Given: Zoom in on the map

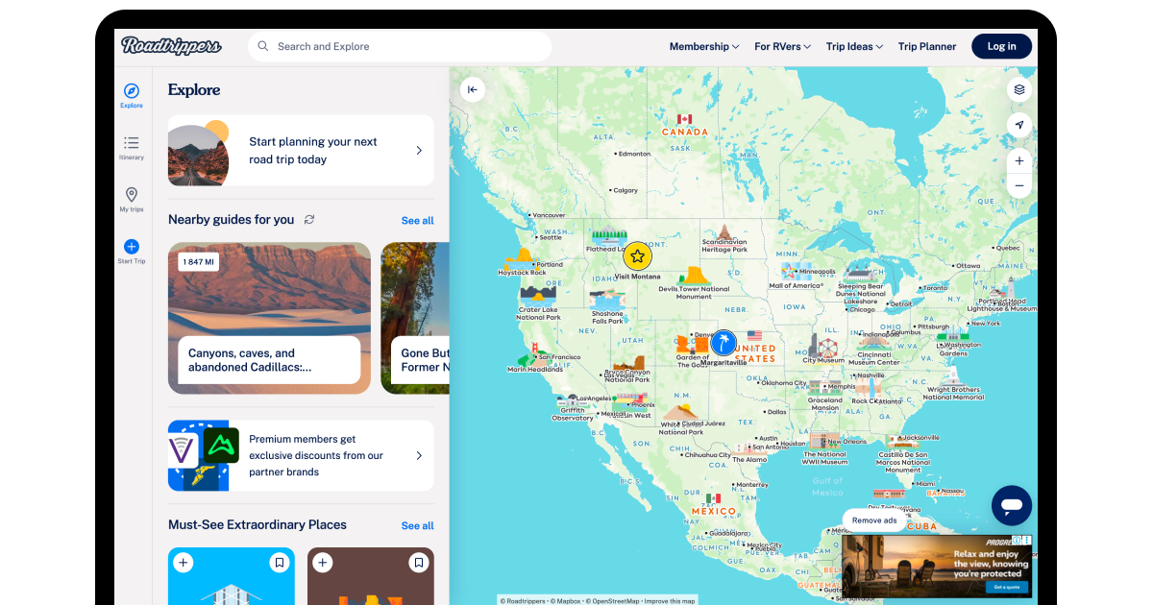Looking at the screenshot, I should 1019,160.
